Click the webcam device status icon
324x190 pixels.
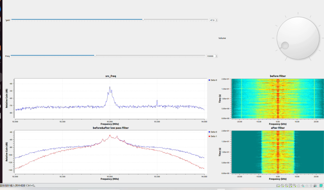(311, 186)
